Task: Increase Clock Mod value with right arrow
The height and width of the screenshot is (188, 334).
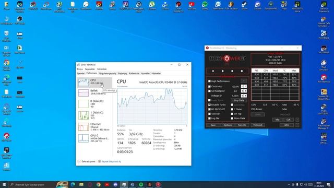Action: (245, 86)
